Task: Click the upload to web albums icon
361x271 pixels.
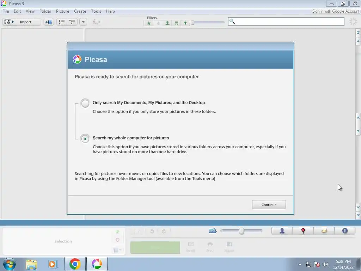Action: tap(96, 22)
